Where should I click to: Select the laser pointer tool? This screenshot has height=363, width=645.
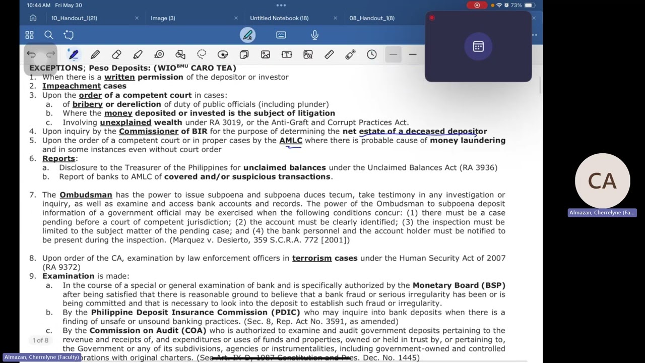click(351, 54)
